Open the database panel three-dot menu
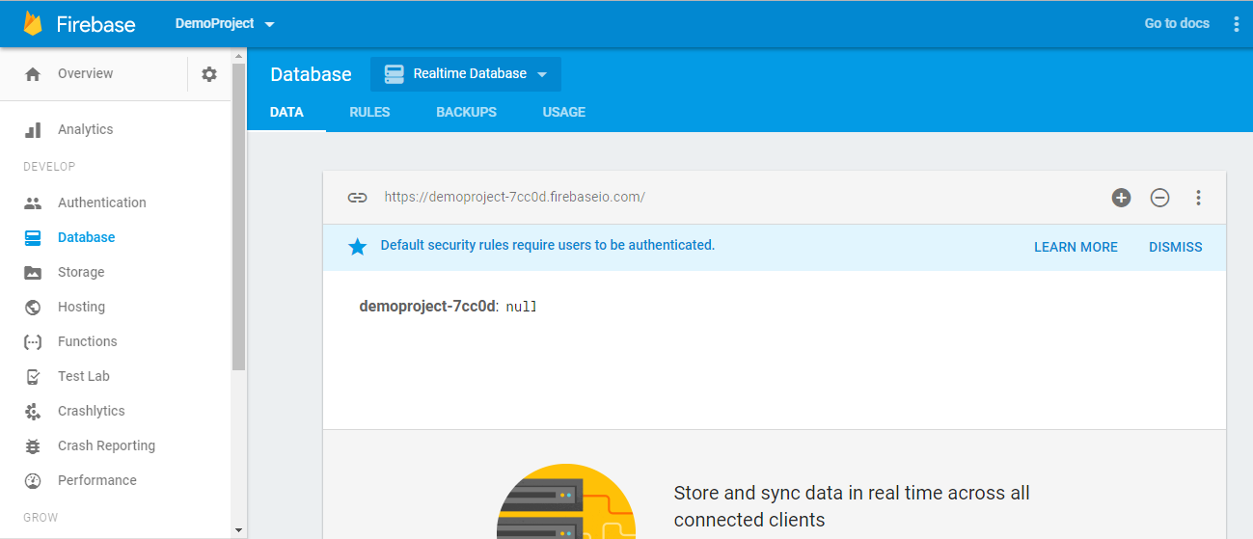Viewport: 1253px width, 539px height. pos(1198,198)
